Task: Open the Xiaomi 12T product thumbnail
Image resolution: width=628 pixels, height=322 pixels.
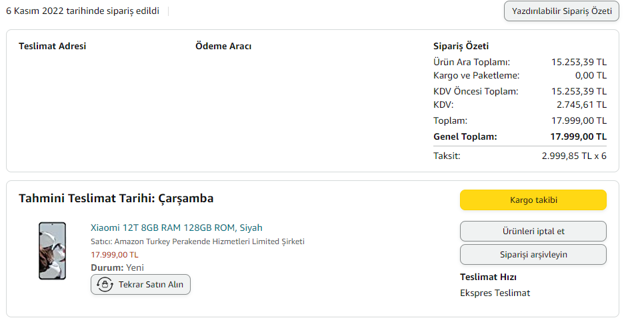Action: 52,251
